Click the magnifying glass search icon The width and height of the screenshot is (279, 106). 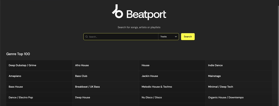(87, 37)
